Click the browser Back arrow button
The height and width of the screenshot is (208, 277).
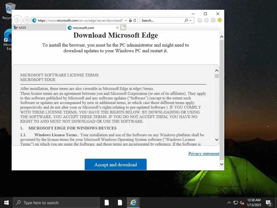coord(17,20)
